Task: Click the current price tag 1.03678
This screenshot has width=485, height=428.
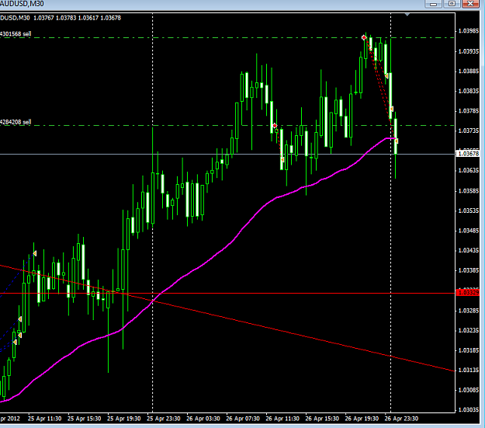Action: point(468,154)
